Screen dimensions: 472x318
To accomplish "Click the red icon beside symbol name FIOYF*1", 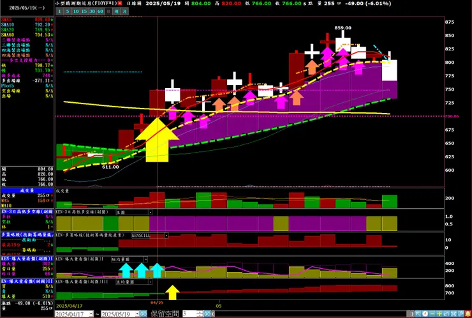I will click(120, 3).
